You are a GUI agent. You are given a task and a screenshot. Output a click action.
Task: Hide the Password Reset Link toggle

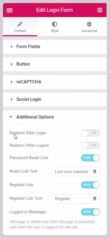coord(90,158)
